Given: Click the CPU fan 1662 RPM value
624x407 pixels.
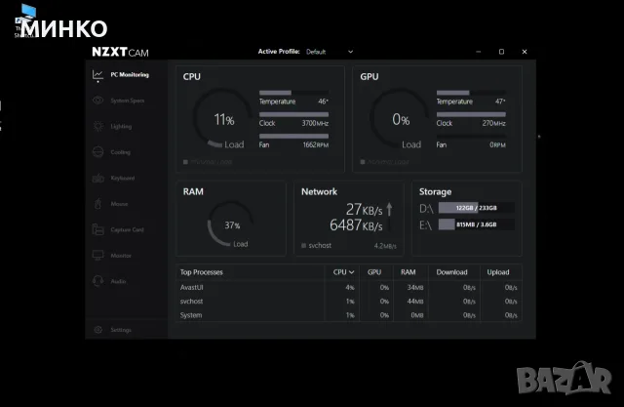Looking at the screenshot, I should (x=316, y=145).
